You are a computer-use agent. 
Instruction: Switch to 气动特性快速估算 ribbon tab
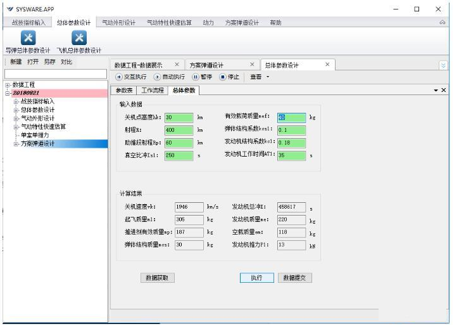tap(169, 23)
